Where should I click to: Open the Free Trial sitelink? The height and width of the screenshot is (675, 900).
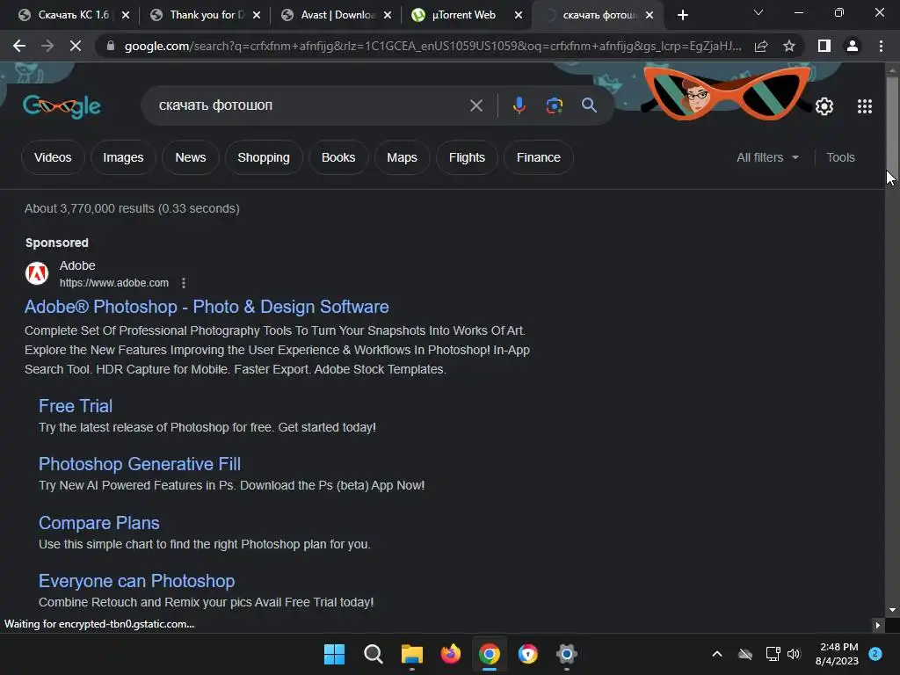pos(76,406)
